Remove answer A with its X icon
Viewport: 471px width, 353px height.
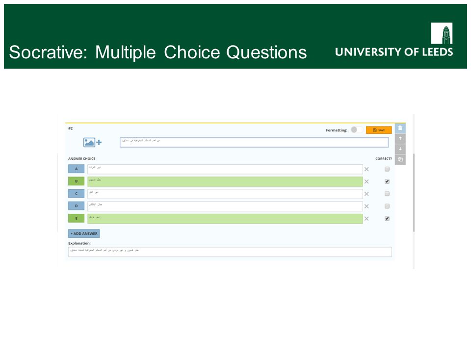[x=366, y=169]
